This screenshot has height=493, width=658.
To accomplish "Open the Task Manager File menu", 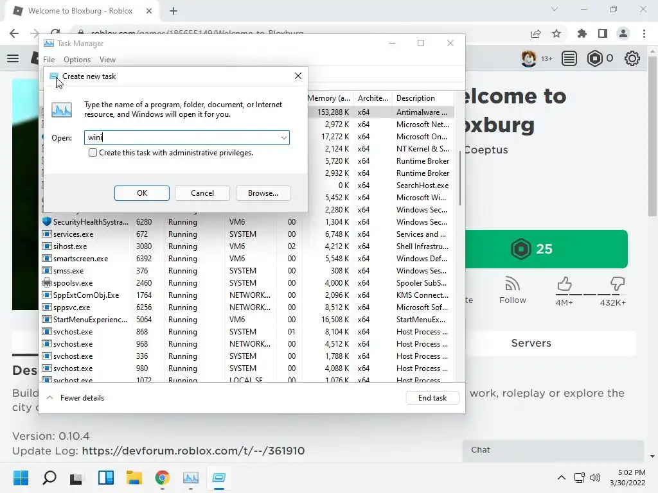I will click(49, 60).
